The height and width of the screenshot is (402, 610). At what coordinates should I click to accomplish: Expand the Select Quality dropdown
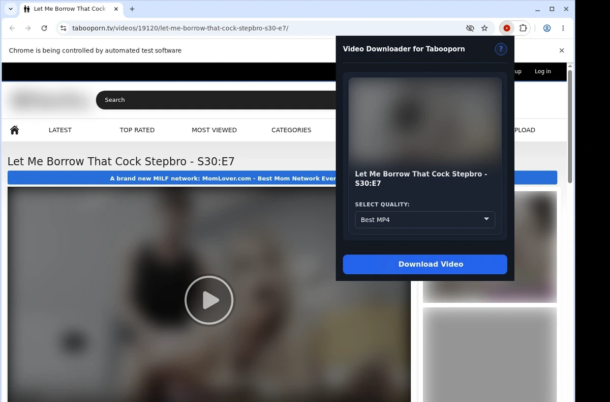(x=425, y=220)
